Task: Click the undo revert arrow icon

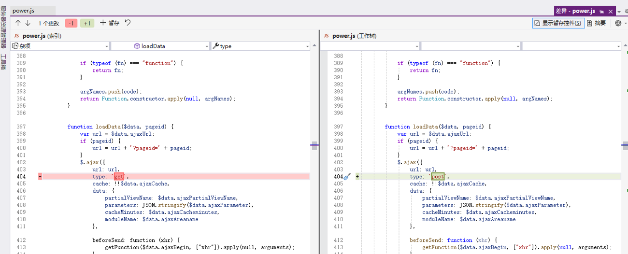Action: click(128, 23)
